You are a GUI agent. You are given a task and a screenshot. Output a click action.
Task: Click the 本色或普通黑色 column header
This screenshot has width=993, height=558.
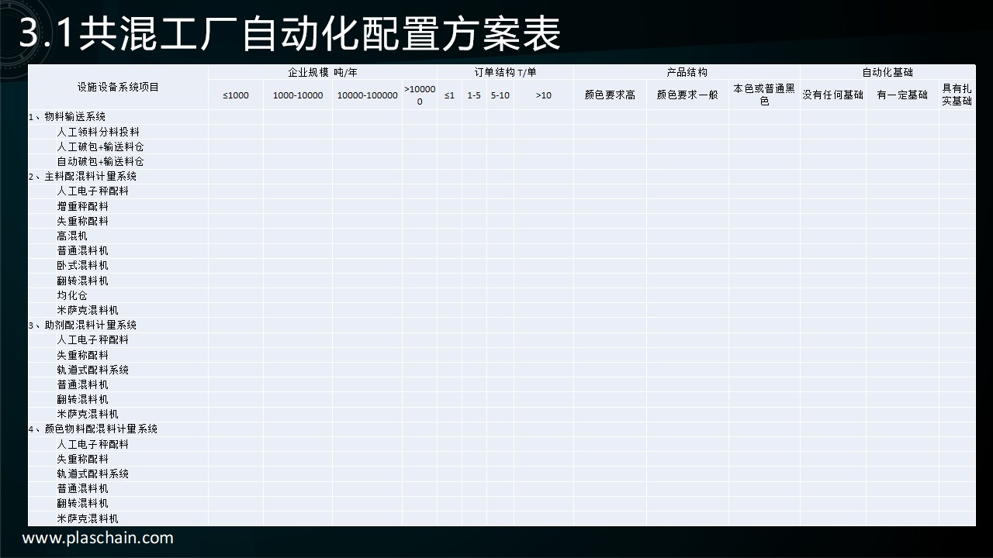(764, 95)
